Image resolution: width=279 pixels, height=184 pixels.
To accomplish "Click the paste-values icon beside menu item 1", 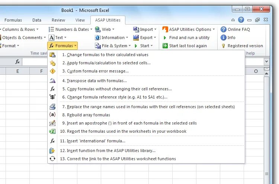I will tap(52, 55).
